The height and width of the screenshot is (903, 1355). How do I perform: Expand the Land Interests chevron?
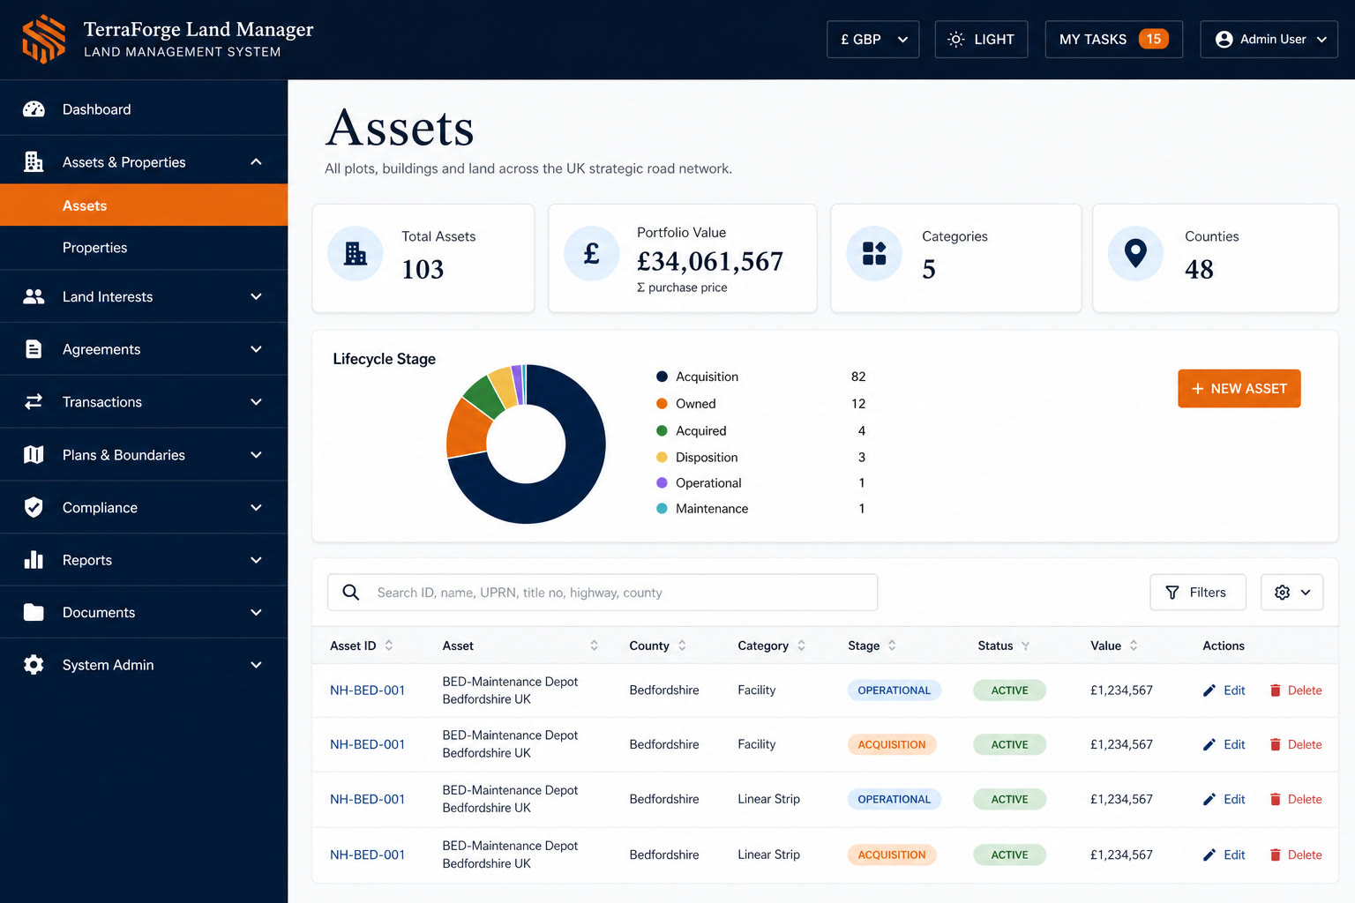click(x=256, y=296)
